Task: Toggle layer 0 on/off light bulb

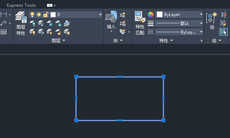Action: [32, 15]
